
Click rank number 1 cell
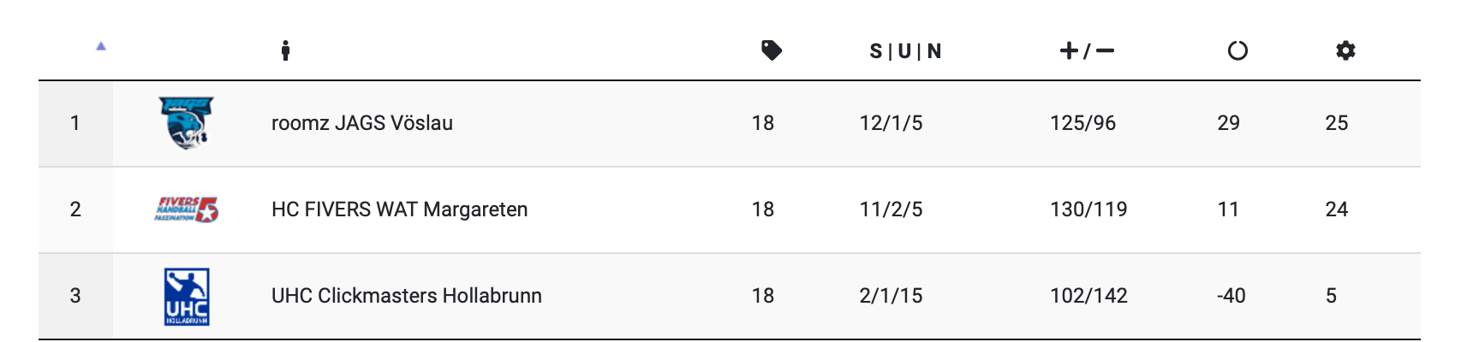[x=75, y=123]
